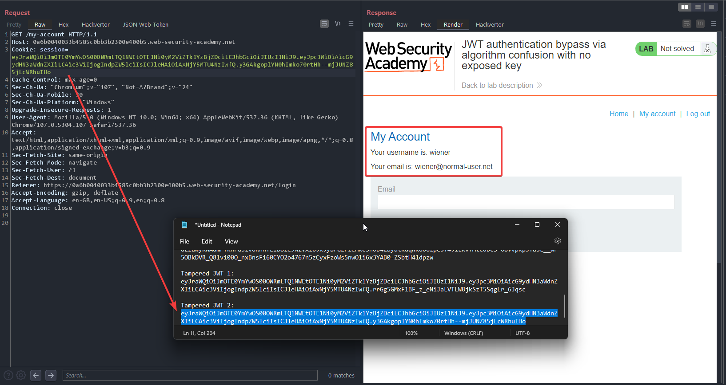Open Request panel hamburger options menu
Screen dimensions: 726x385
(351, 24)
